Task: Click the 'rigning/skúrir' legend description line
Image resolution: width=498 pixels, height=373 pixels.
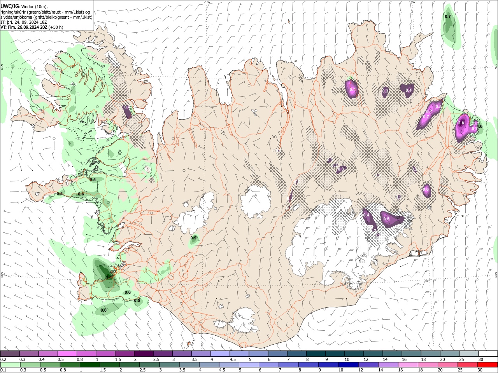Action: [x=46, y=12]
